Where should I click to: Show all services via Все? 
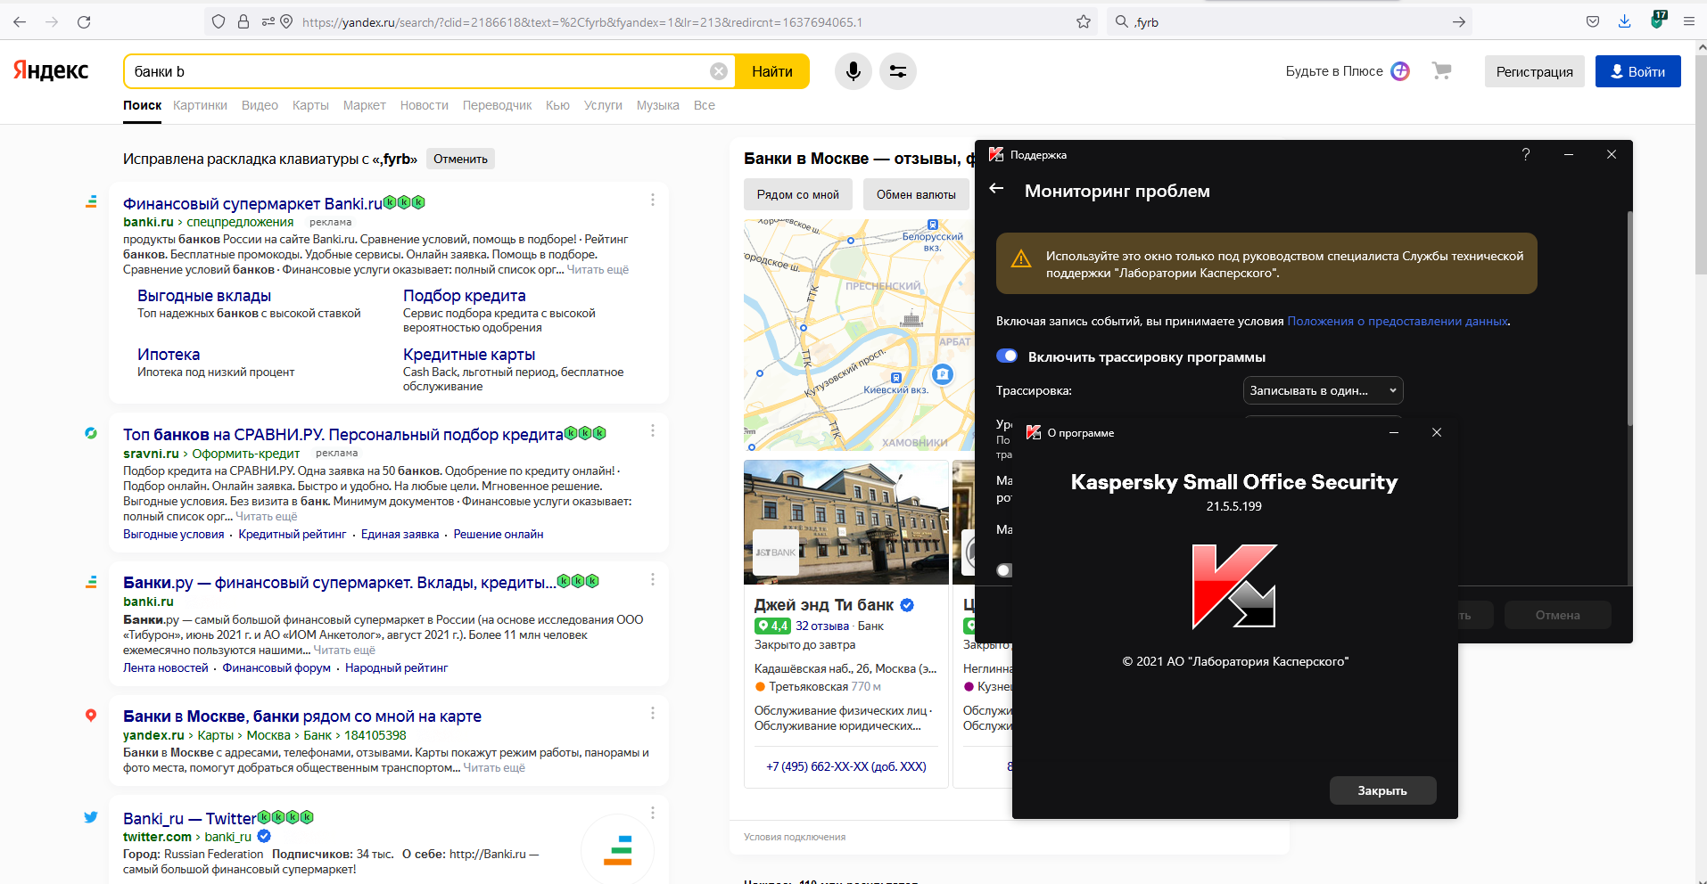click(x=704, y=105)
